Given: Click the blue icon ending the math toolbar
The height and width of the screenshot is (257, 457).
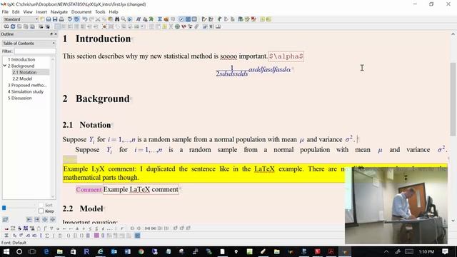Looking at the screenshot, I should coord(137,236).
